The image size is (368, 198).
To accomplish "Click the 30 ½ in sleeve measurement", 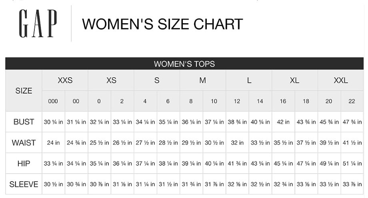I will click(x=53, y=184).
